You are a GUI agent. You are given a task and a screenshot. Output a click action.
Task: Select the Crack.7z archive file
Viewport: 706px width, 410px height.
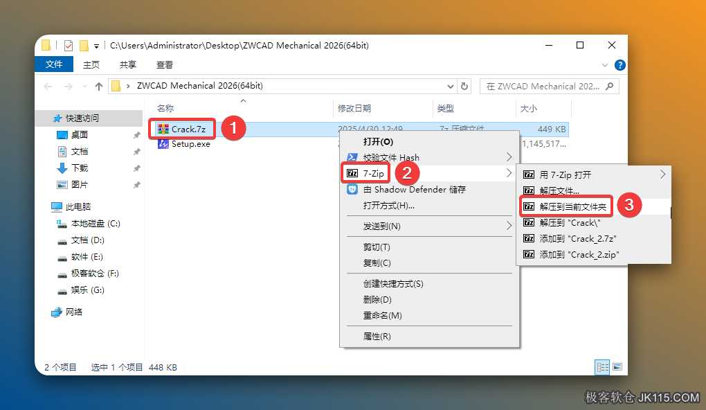pos(188,130)
